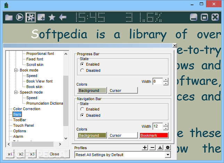Pick Navigation Bar Background color
Viewport: 224px width, 163px height.
click(92, 135)
